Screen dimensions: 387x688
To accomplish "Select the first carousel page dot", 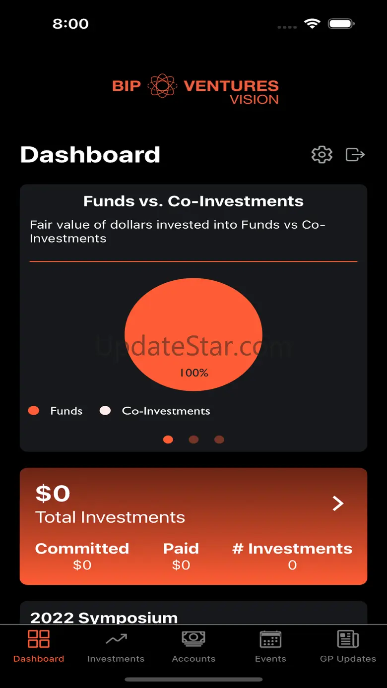I will point(168,439).
